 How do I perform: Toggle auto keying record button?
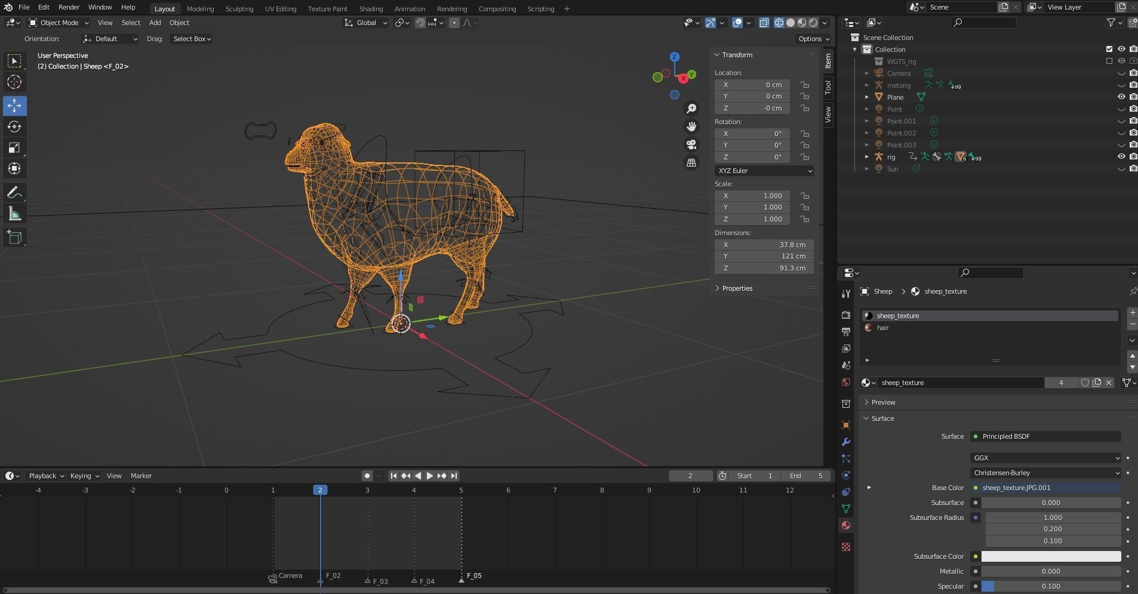367,476
